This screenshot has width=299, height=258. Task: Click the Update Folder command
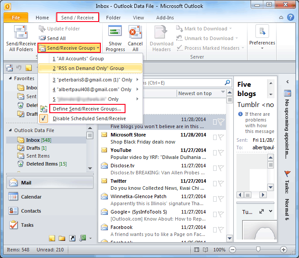click(x=59, y=29)
